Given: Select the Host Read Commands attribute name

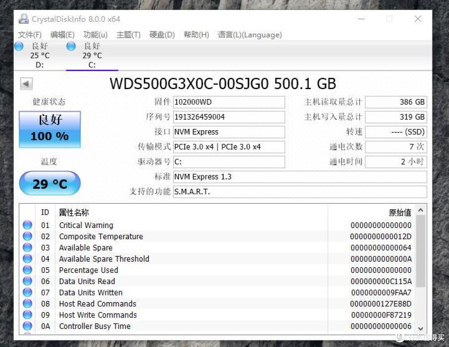Looking at the screenshot, I should pyautogui.click(x=98, y=304).
